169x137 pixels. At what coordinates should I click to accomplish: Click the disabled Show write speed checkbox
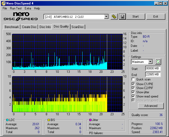(x=133, y=100)
